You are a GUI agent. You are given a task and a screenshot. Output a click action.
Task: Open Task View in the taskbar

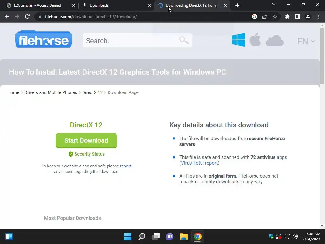pos(156,236)
